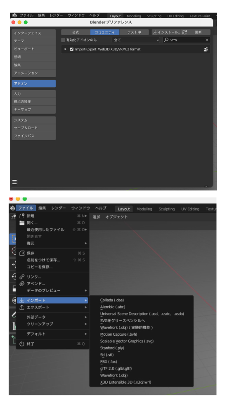Click download icon on インストール button
Screen dimensions: 232x413
[155, 32]
